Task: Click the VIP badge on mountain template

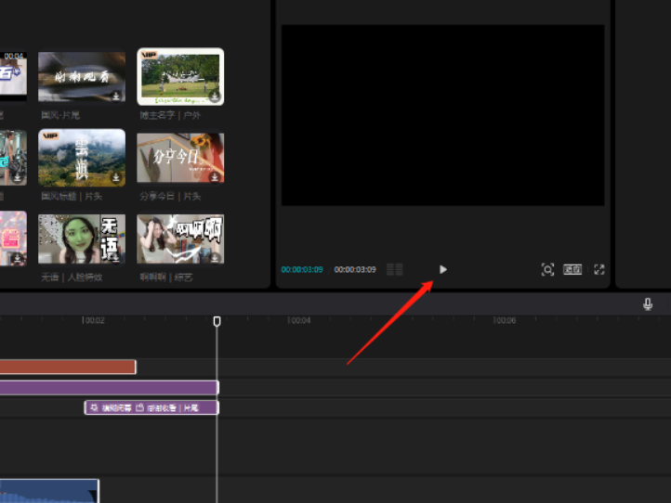Action: click(x=50, y=135)
